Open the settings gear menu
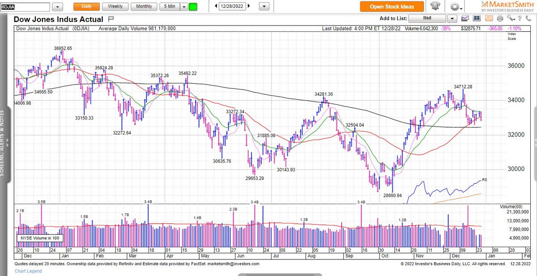The height and width of the screenshot is (276, 537). (456, 6)
